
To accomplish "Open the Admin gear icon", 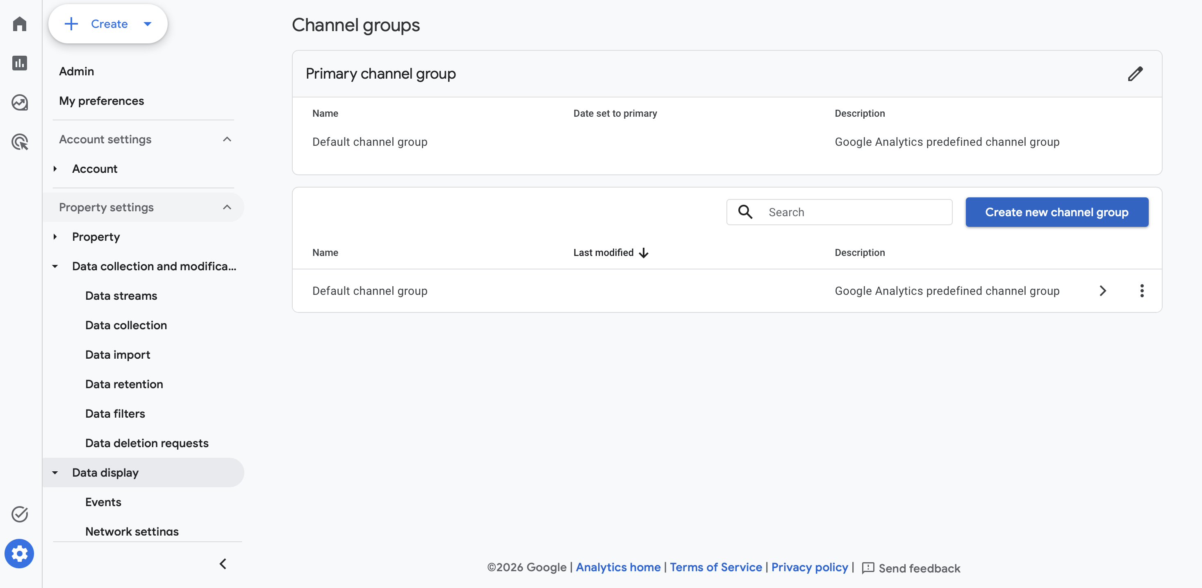I will (20, 554).
